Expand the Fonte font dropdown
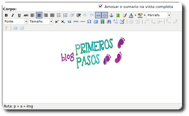Screen dimensions: 189x116 (26, 22)
